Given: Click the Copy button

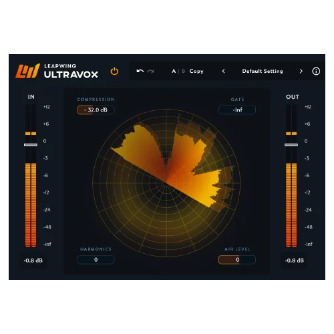Looking at the screenshot, I should [196, 71].
